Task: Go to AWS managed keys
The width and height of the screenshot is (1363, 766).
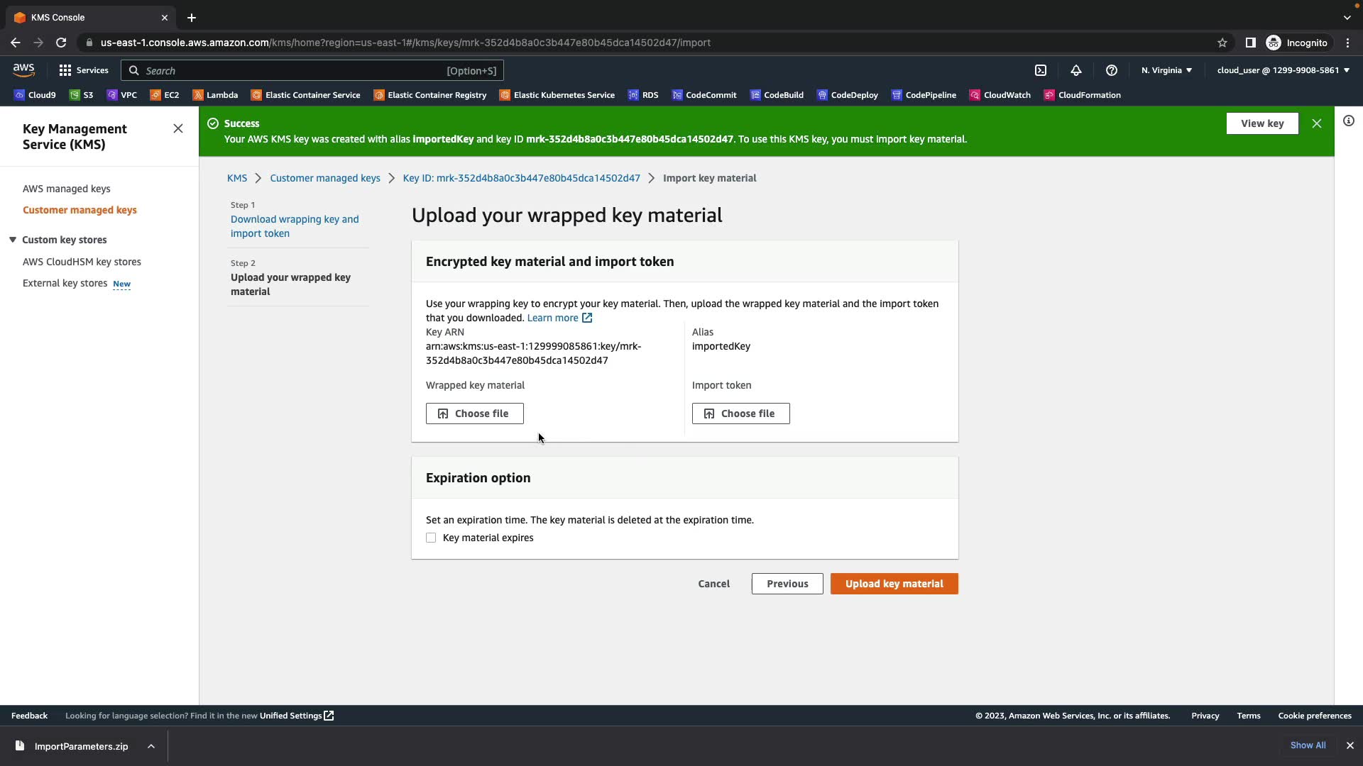Action: [67, 189]
